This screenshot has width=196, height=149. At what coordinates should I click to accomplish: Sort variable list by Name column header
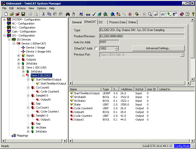tap(85, 89)
